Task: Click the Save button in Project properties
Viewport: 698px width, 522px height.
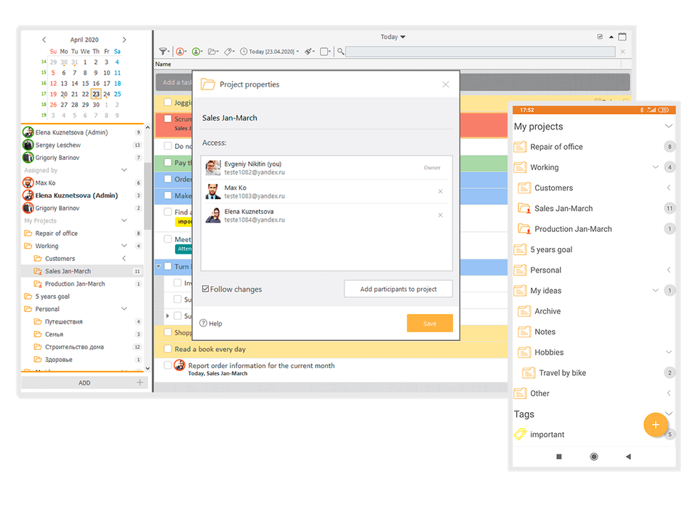Action: tap(429, 323)
